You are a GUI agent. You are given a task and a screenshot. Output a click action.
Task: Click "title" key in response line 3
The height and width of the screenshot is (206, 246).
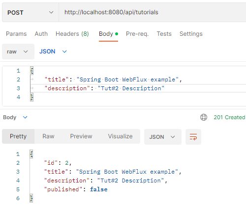pos(56,172)
